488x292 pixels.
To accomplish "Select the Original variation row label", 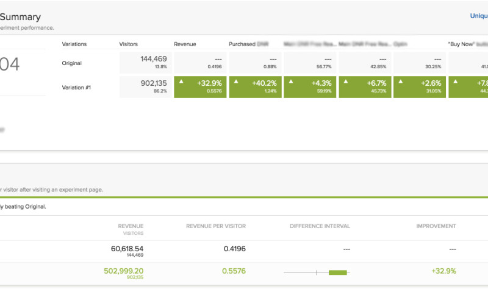I will (71, 63).
